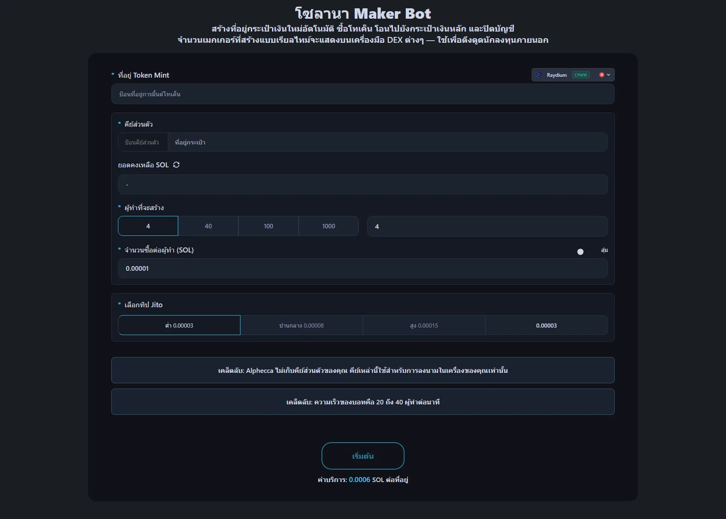The height and width of the screenshot is (519, 726).
Task: Choose the 1000 makers option
Action: pyautogui.click(x=329, y=226)
